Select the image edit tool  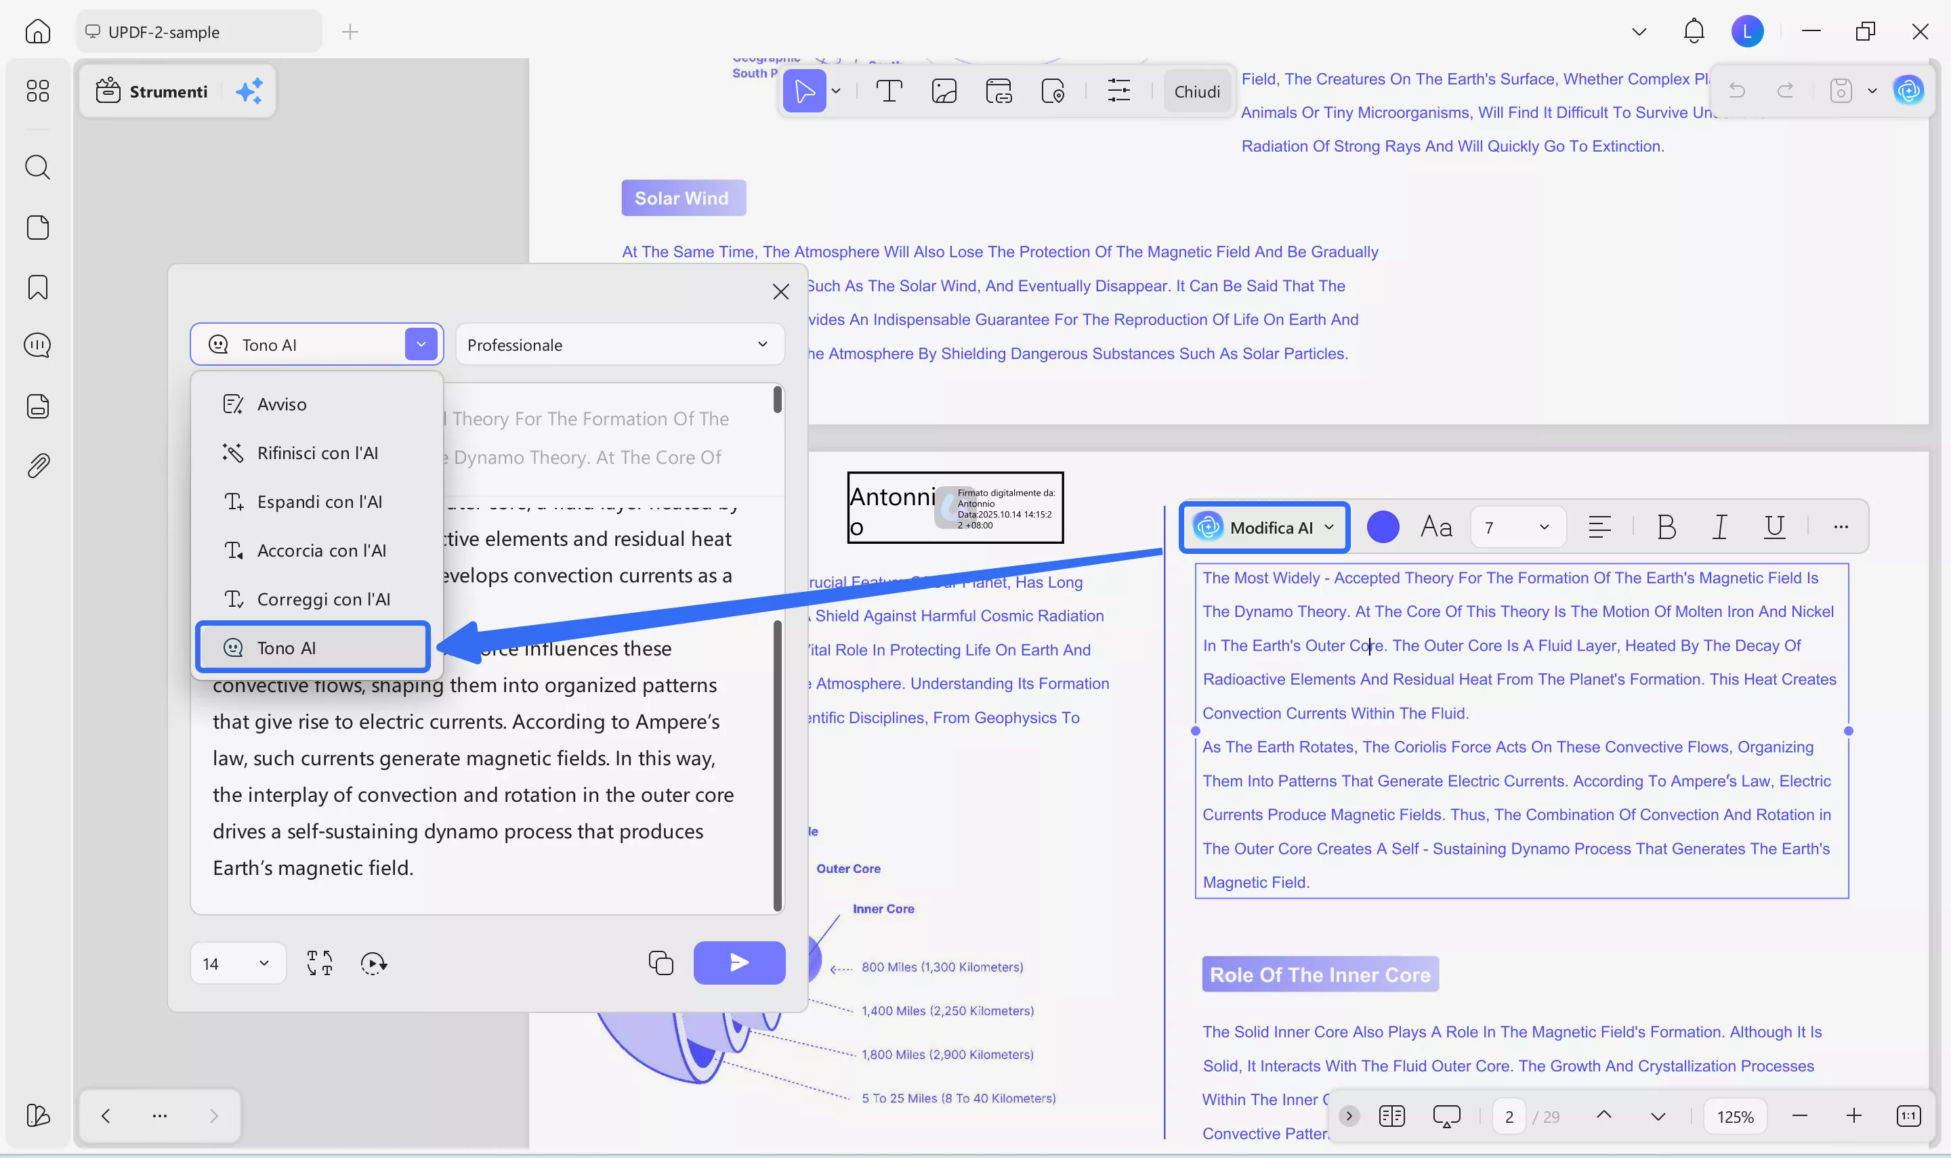[944, 91]
